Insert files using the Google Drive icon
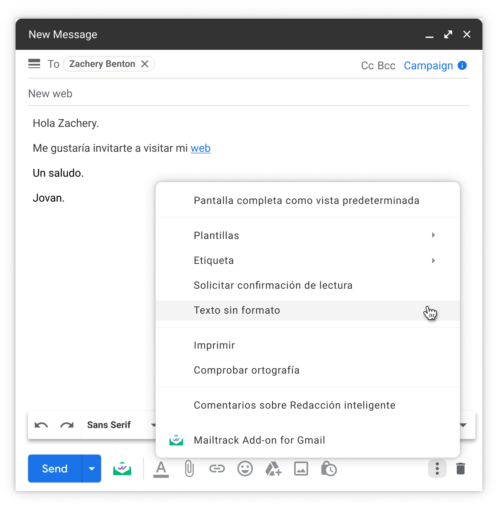Screen dimensions: 498x509 point(273,469)
